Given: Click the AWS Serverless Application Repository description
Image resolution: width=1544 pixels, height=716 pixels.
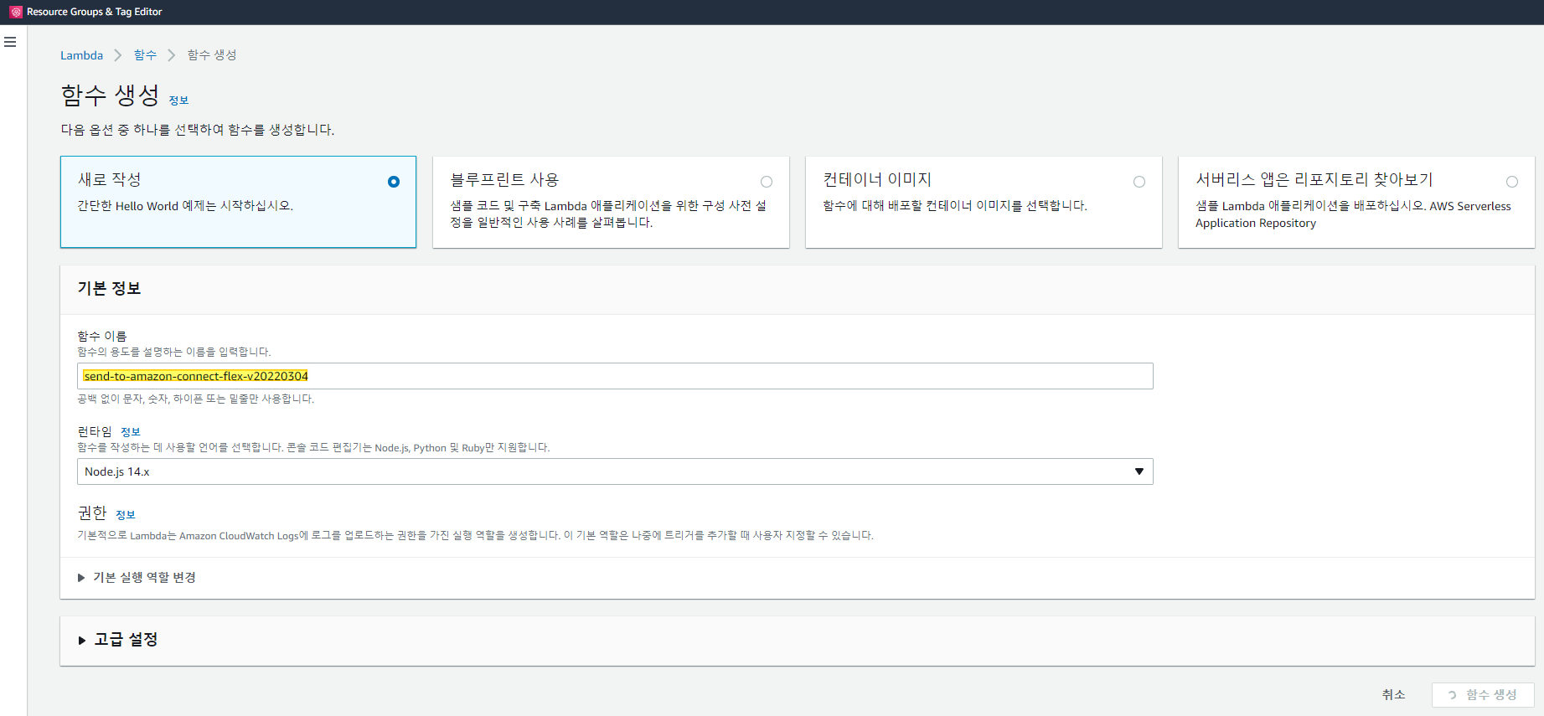Looking at the screenshot, I should 1353,214.
